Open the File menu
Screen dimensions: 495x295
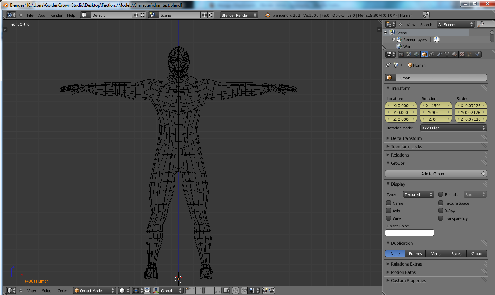click(x=30, y=15)
